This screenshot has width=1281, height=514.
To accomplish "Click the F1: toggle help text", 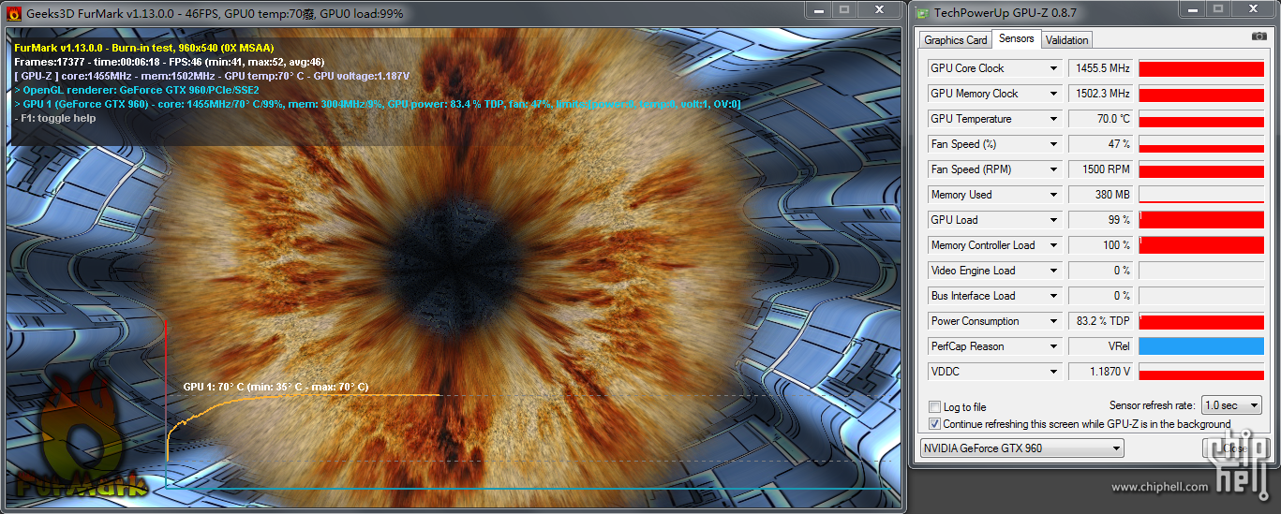I will (55, 118).
